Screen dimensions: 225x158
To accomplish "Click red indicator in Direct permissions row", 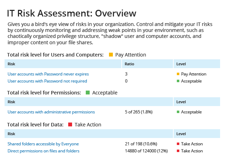I will 178,151.
